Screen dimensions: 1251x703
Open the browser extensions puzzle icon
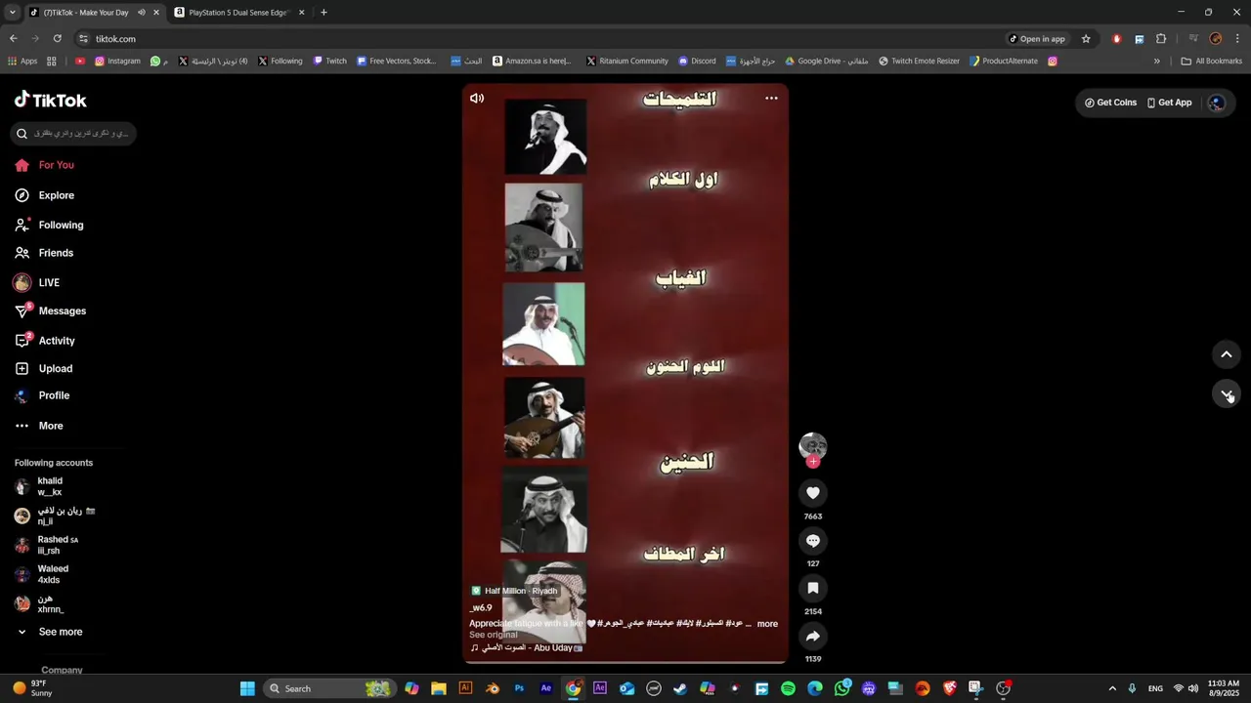pyautogui.click(x=1161, y=39)
